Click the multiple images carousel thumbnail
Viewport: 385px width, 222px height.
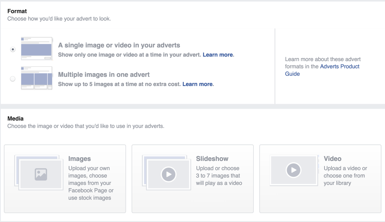click(36, 78)
